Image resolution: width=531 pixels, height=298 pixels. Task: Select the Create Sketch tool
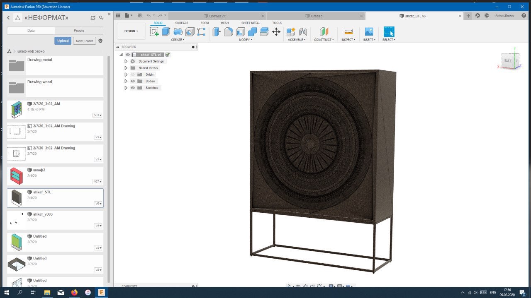(x=154, y=32)
